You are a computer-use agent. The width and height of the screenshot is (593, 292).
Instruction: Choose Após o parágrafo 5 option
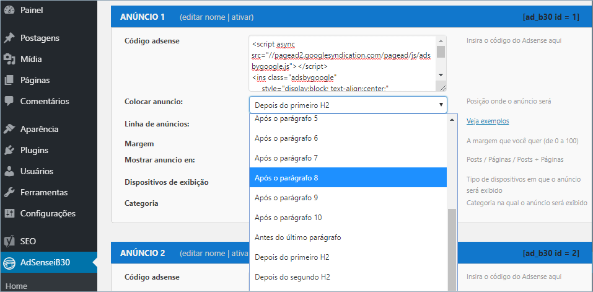pyautogui.click(x=348, y=119)
